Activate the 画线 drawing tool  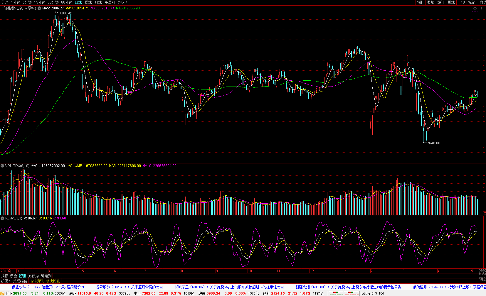451,2
